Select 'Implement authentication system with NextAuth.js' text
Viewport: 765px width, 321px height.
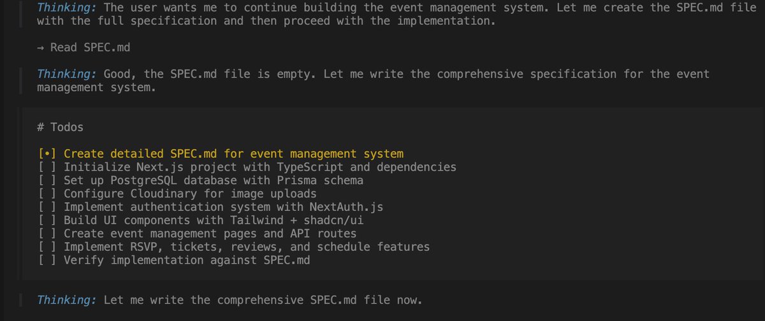(x=223, y=207)
